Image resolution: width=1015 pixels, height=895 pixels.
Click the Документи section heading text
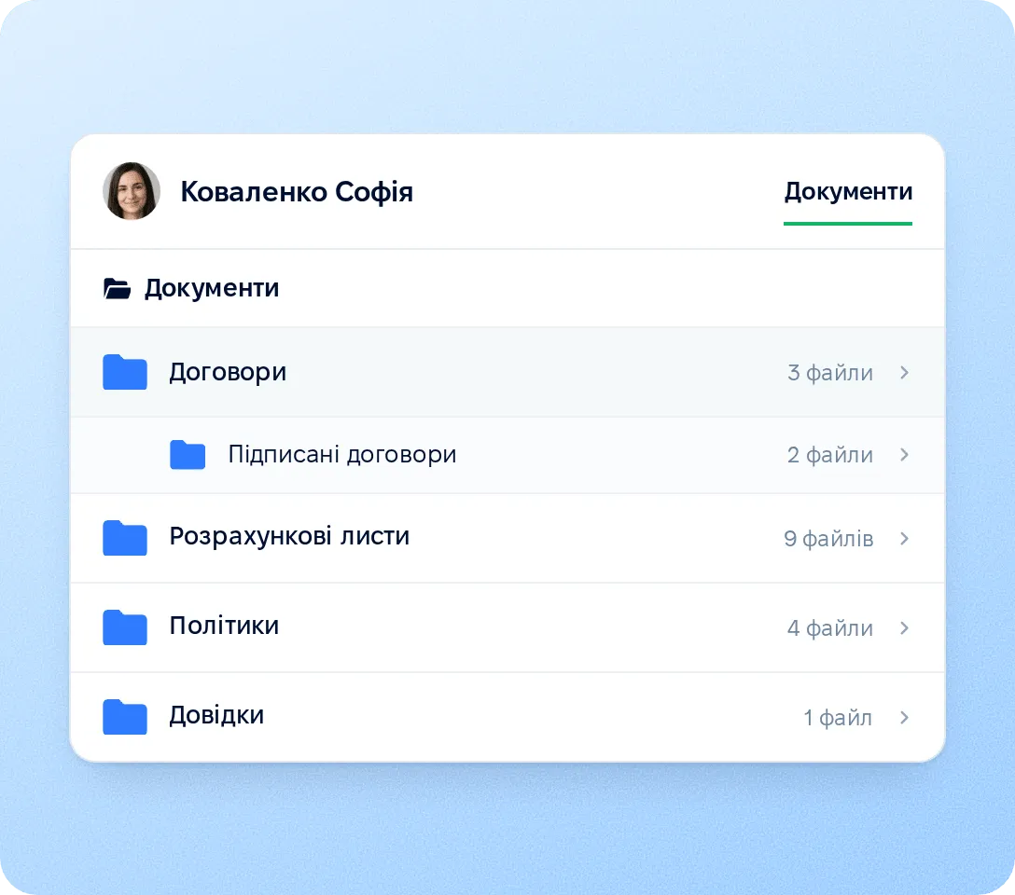(212, 288)
